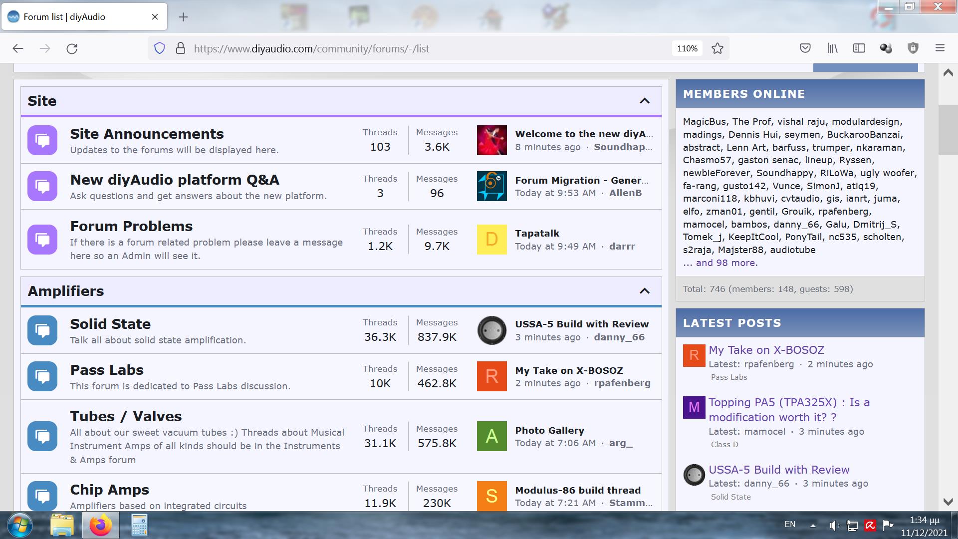Collapse the Amplifiers category
This screenshot has height=539, width=958.
point(645,291)
